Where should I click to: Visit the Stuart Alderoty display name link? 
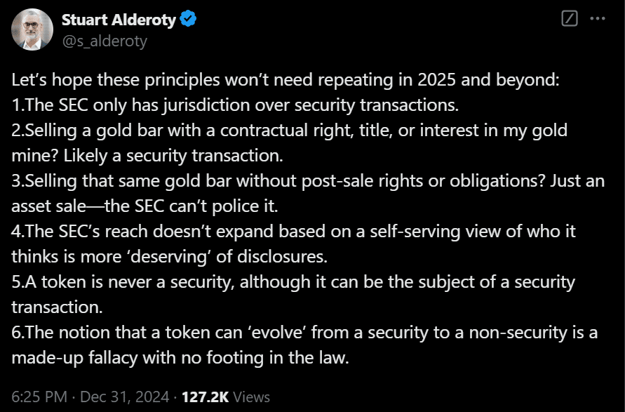pos(119,20)
